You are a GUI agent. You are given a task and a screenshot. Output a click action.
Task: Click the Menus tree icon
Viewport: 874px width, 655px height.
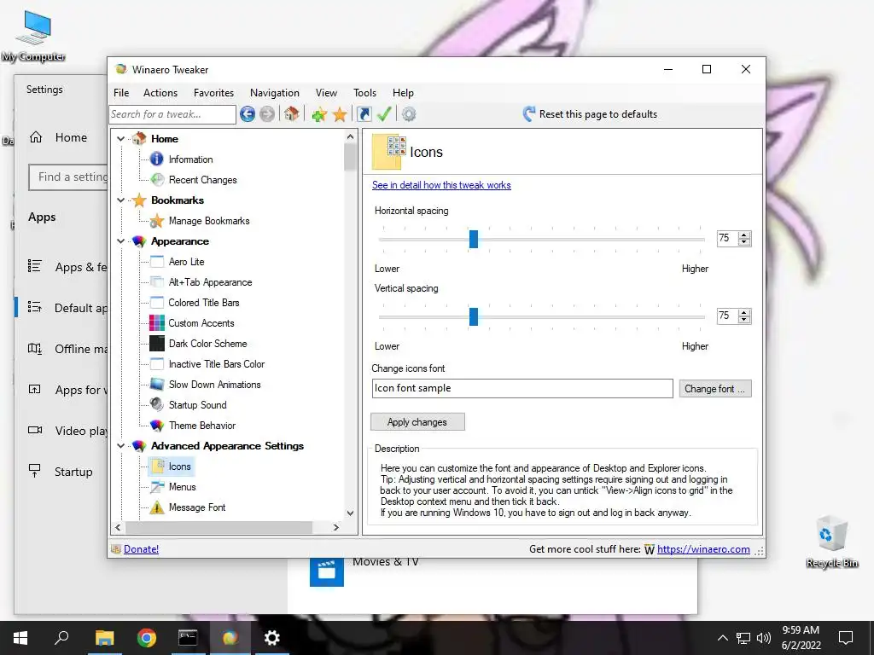coord(157,487)
